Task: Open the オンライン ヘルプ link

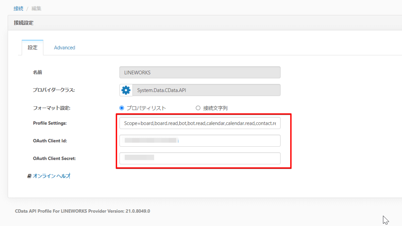Action: coord(51,176)
